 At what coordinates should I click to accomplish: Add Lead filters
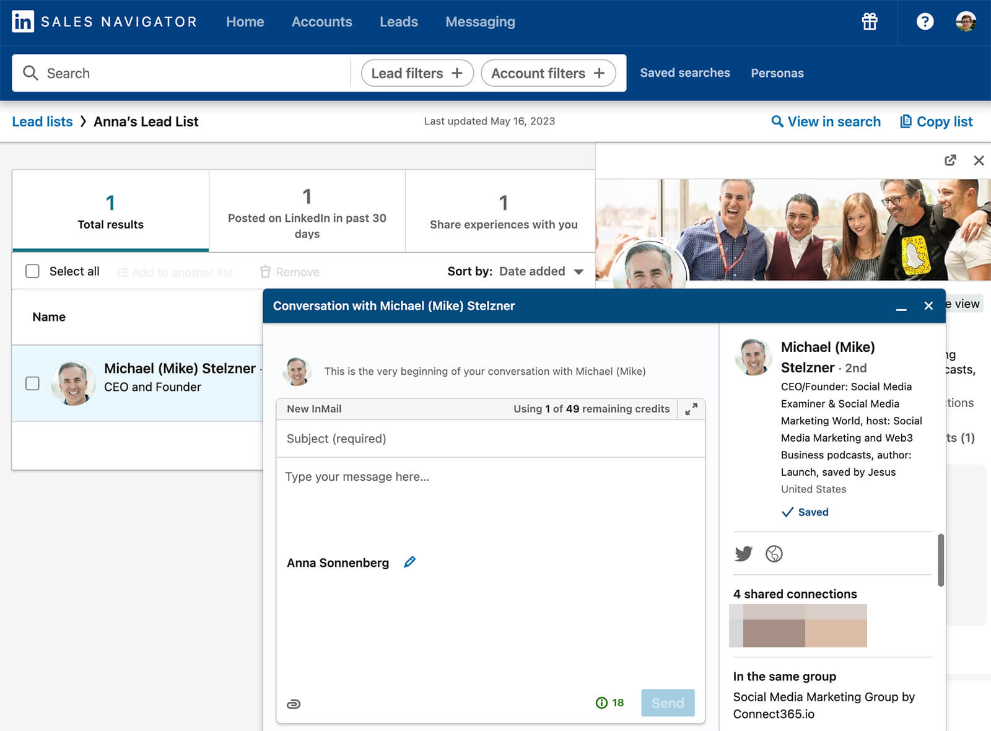point(417,73)
